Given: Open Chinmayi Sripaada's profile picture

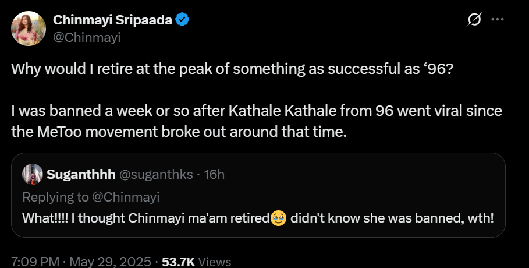Looking at the screenshot, I should click(28, 28).
